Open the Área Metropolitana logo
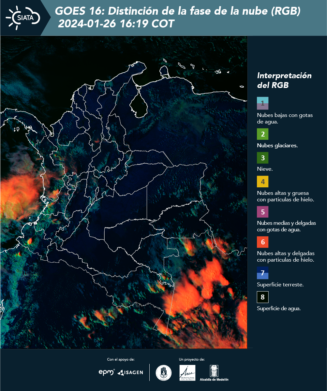Image resolution: width=327 pixels, height=391 pixels. click(x=187, y=373)
